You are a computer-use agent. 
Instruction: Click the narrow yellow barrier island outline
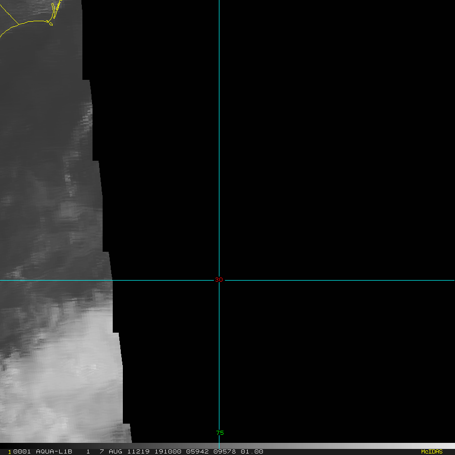(57, 8)
